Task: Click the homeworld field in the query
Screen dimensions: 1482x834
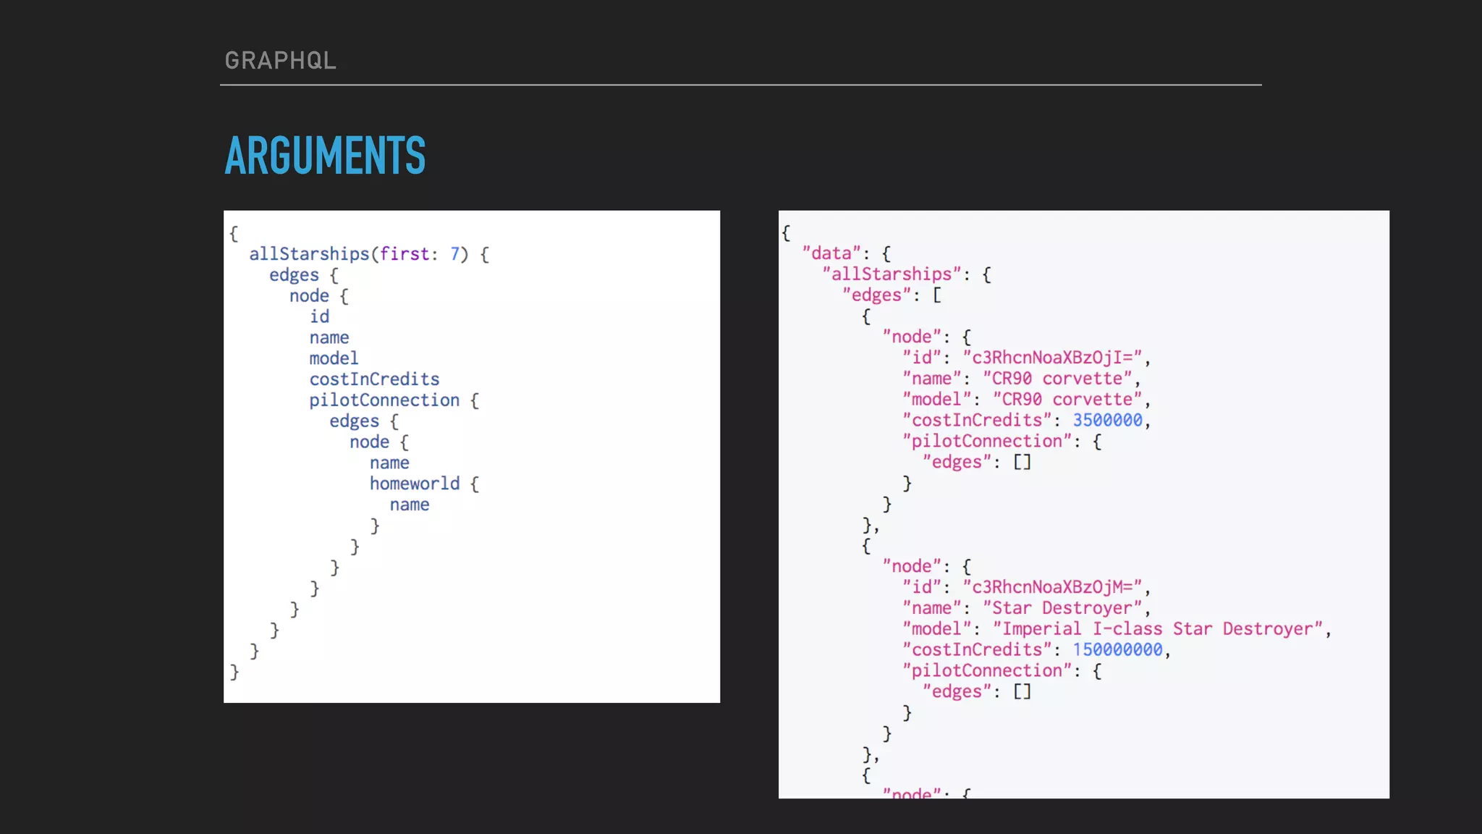Action: click(415, 484)
